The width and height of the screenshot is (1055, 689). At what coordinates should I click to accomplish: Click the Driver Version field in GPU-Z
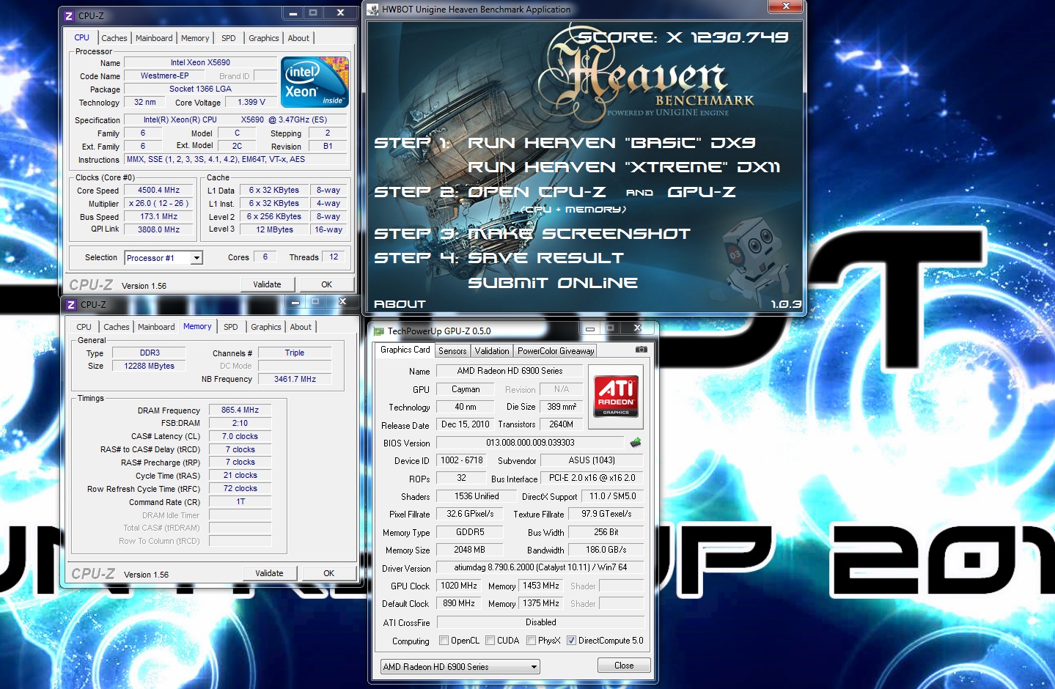point(540,567)
